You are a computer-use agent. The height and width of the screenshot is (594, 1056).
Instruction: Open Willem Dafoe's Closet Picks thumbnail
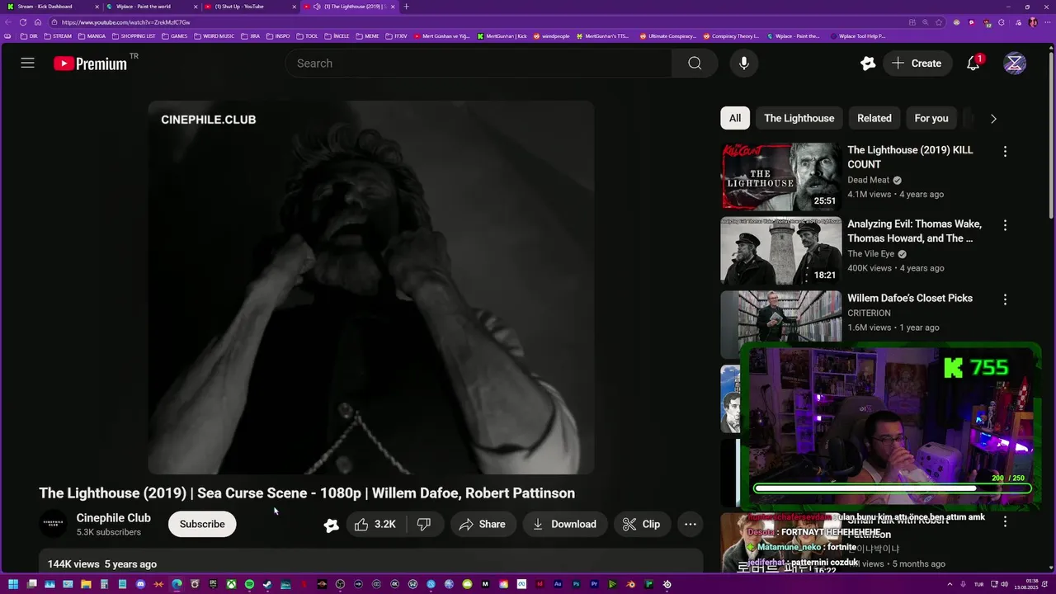click(x=781, y=324)
